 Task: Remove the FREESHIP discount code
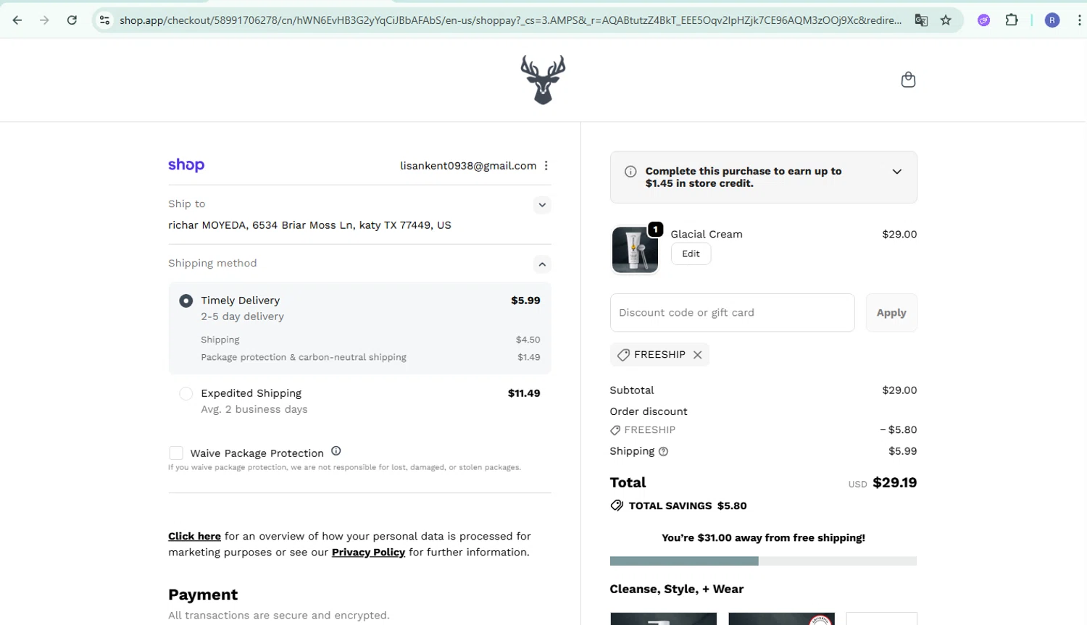coord(697,355)
